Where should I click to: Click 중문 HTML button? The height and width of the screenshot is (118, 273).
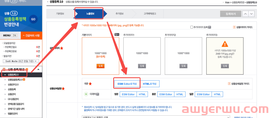click(180, 94)
